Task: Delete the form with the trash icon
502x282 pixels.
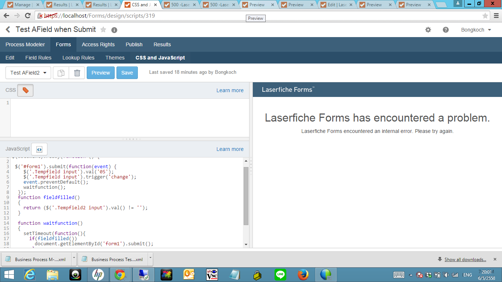Action: [x=77, y=73]
